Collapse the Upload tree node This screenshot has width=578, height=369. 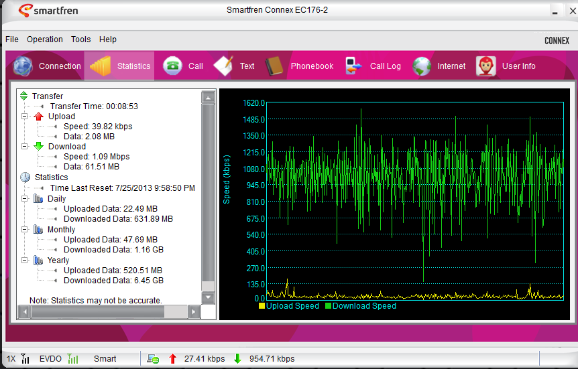click(24, 117)
